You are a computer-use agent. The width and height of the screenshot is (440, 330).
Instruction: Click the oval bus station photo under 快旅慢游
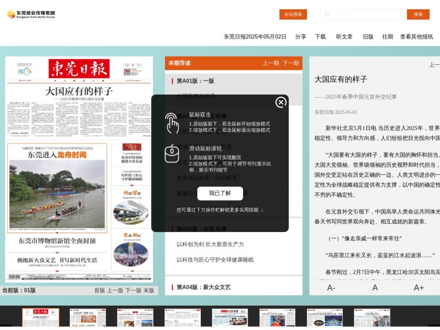(131, 212)
